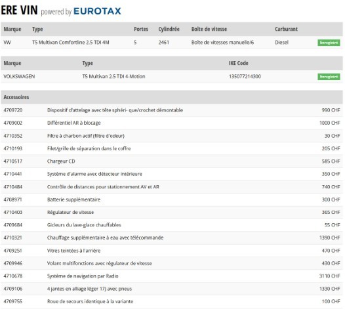Select the Chauffage supplémentaire à eau row

172,238
